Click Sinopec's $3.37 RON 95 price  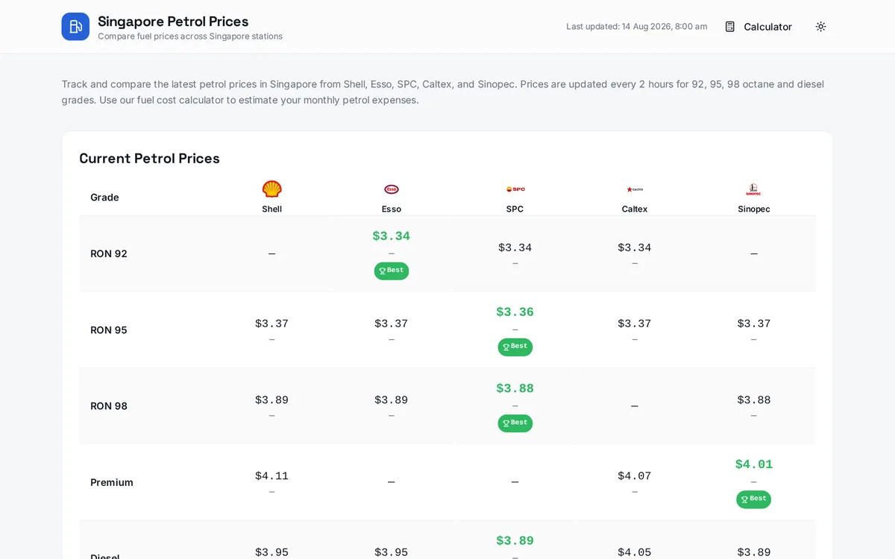point(754,323)
